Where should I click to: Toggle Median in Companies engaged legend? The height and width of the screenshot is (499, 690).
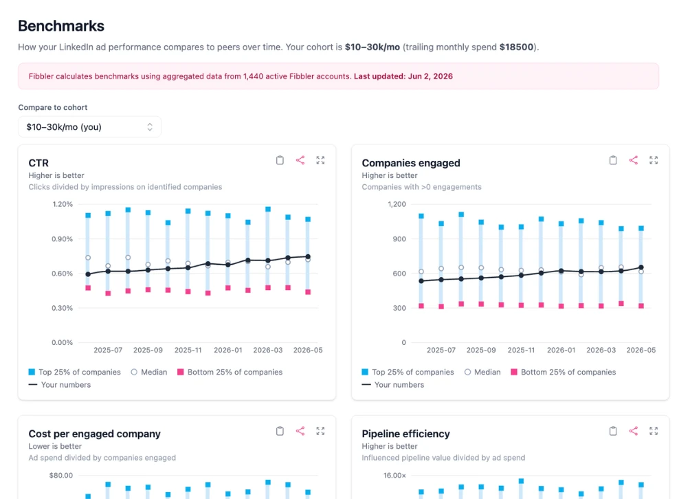pos(482,372)
